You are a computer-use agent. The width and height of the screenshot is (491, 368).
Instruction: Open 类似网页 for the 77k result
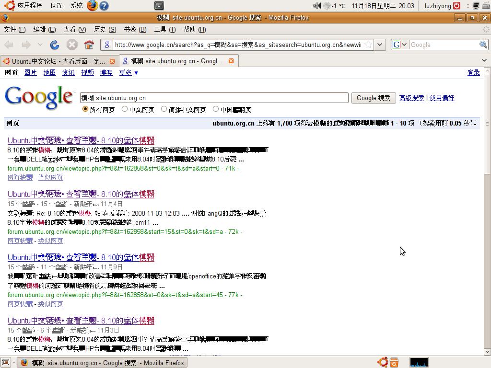[x=50, y=304]
